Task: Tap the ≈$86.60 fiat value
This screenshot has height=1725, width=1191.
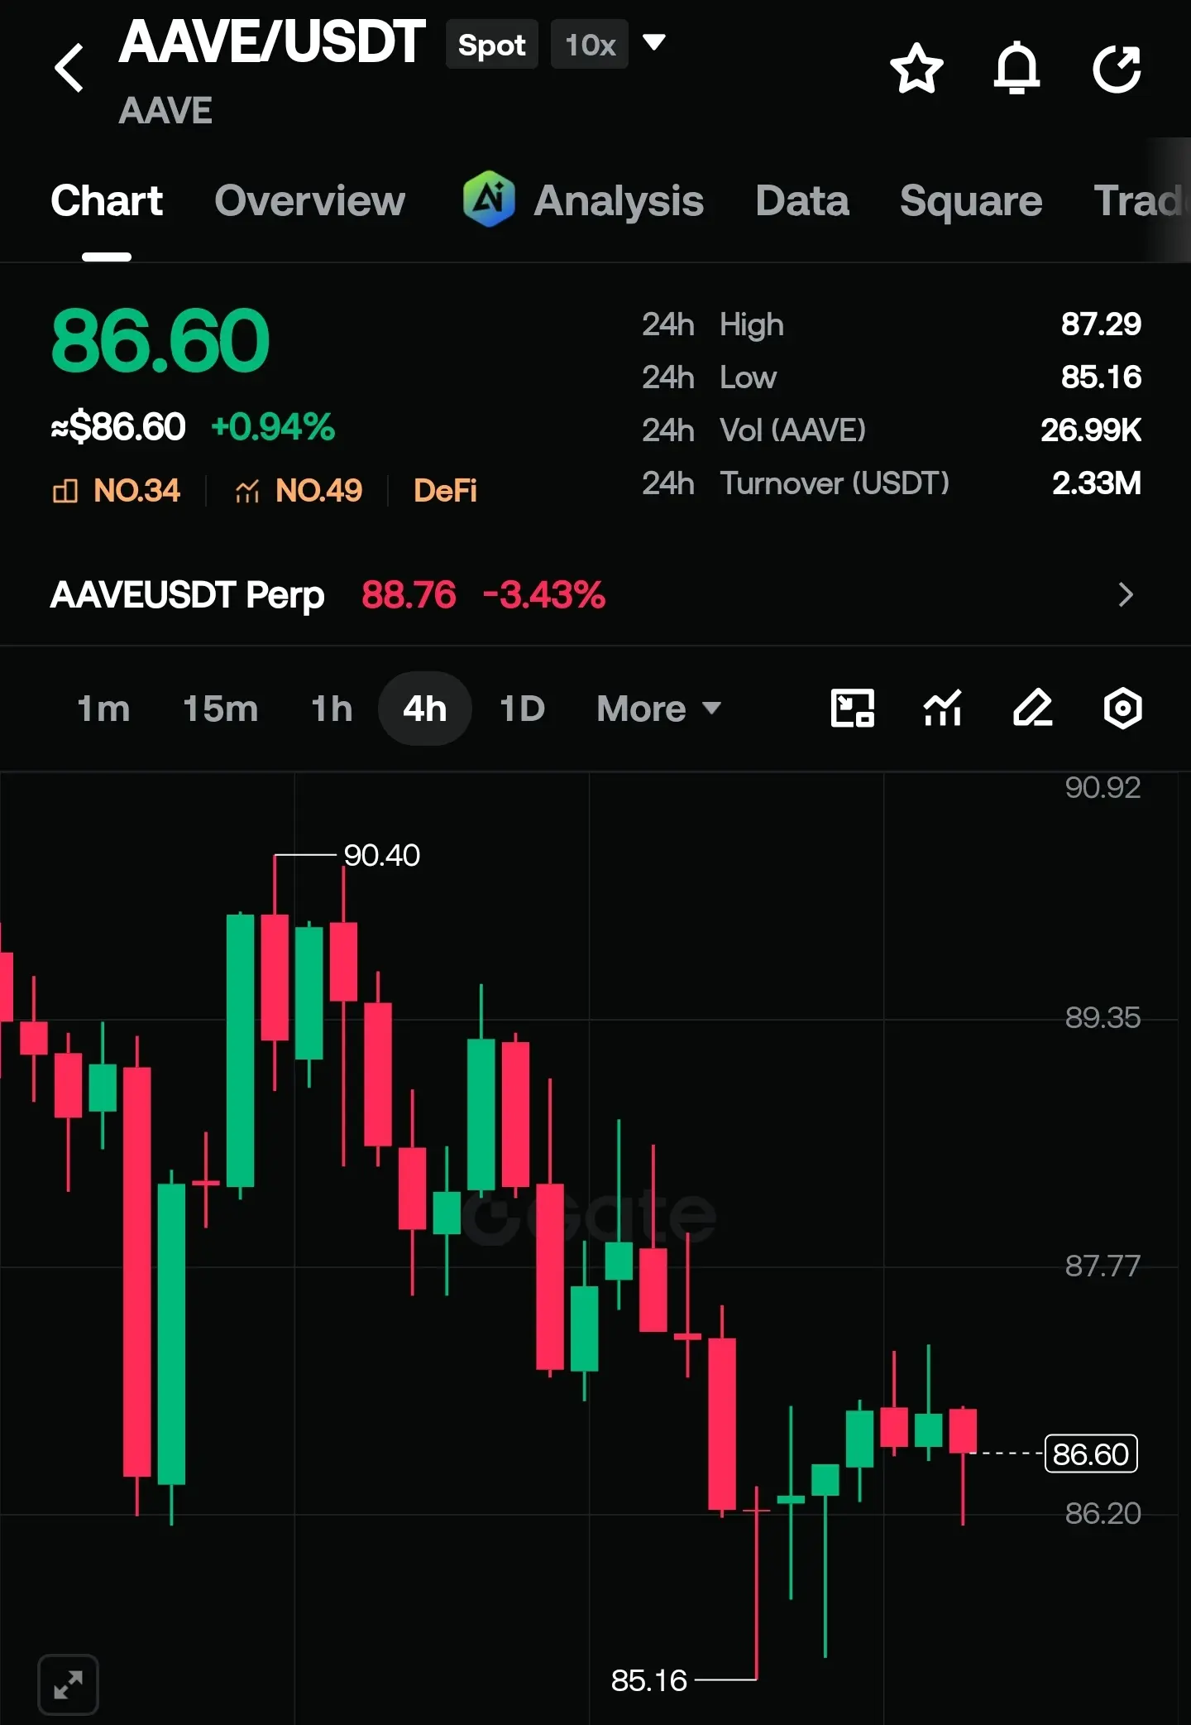Action: 118,427
